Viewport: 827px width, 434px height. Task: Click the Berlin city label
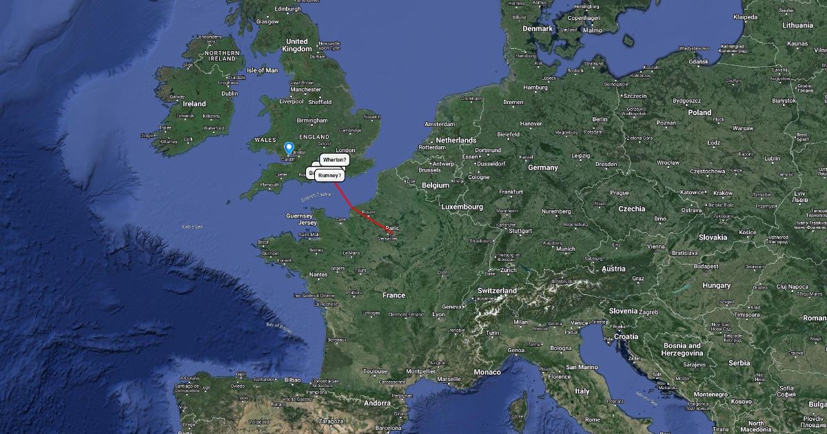tap(600, 119)
